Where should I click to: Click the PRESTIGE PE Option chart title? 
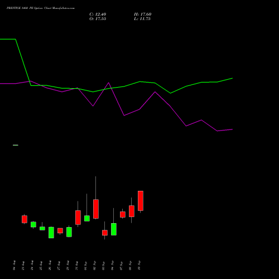tap(41, 8)
